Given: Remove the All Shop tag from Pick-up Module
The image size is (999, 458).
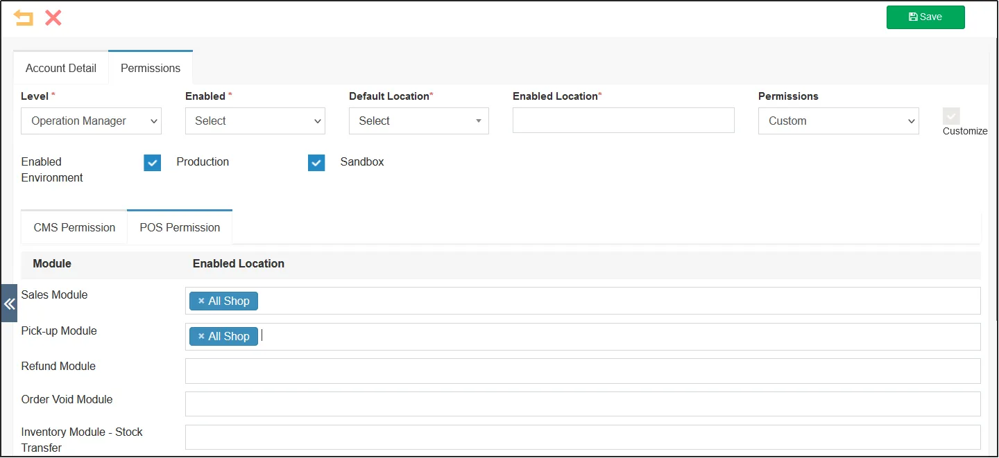Looking at the screenshot, I should [x=201, y=336].
